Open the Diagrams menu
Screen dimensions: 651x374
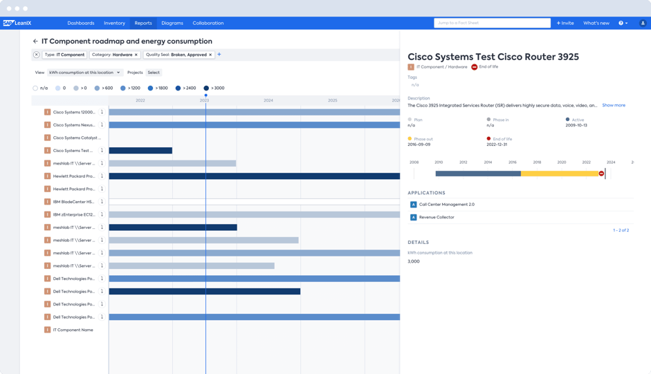click(x=172, y=23)
